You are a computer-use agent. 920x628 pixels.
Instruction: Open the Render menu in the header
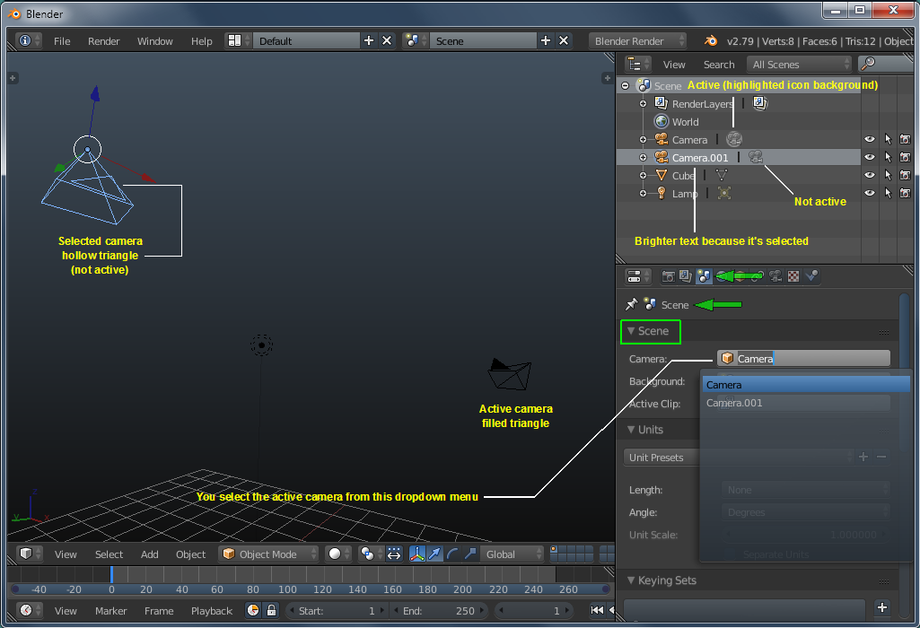pos(104,41)
